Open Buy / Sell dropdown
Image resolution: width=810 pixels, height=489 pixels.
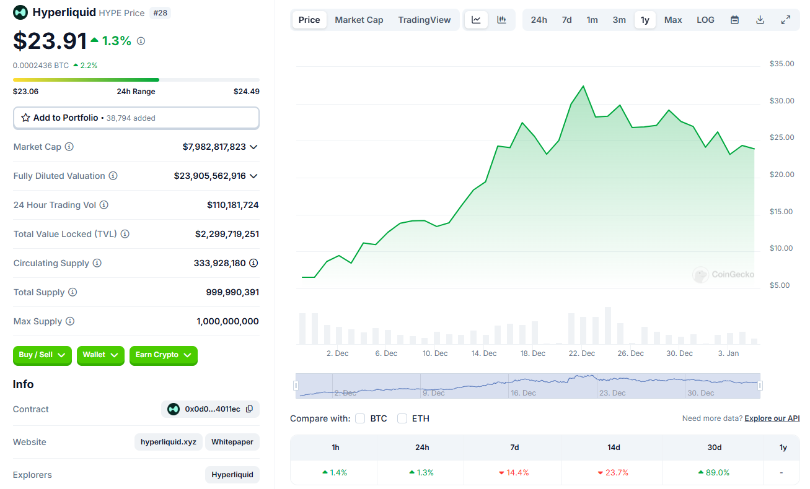(42, 355)
